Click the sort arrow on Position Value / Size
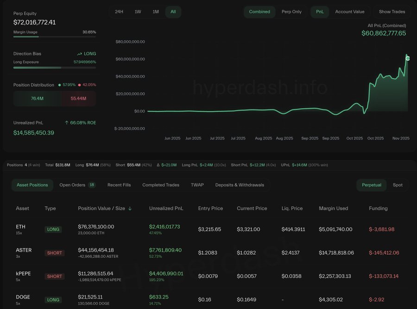The height and width of the screenshot is (309, 417). [x=130, y=208]
